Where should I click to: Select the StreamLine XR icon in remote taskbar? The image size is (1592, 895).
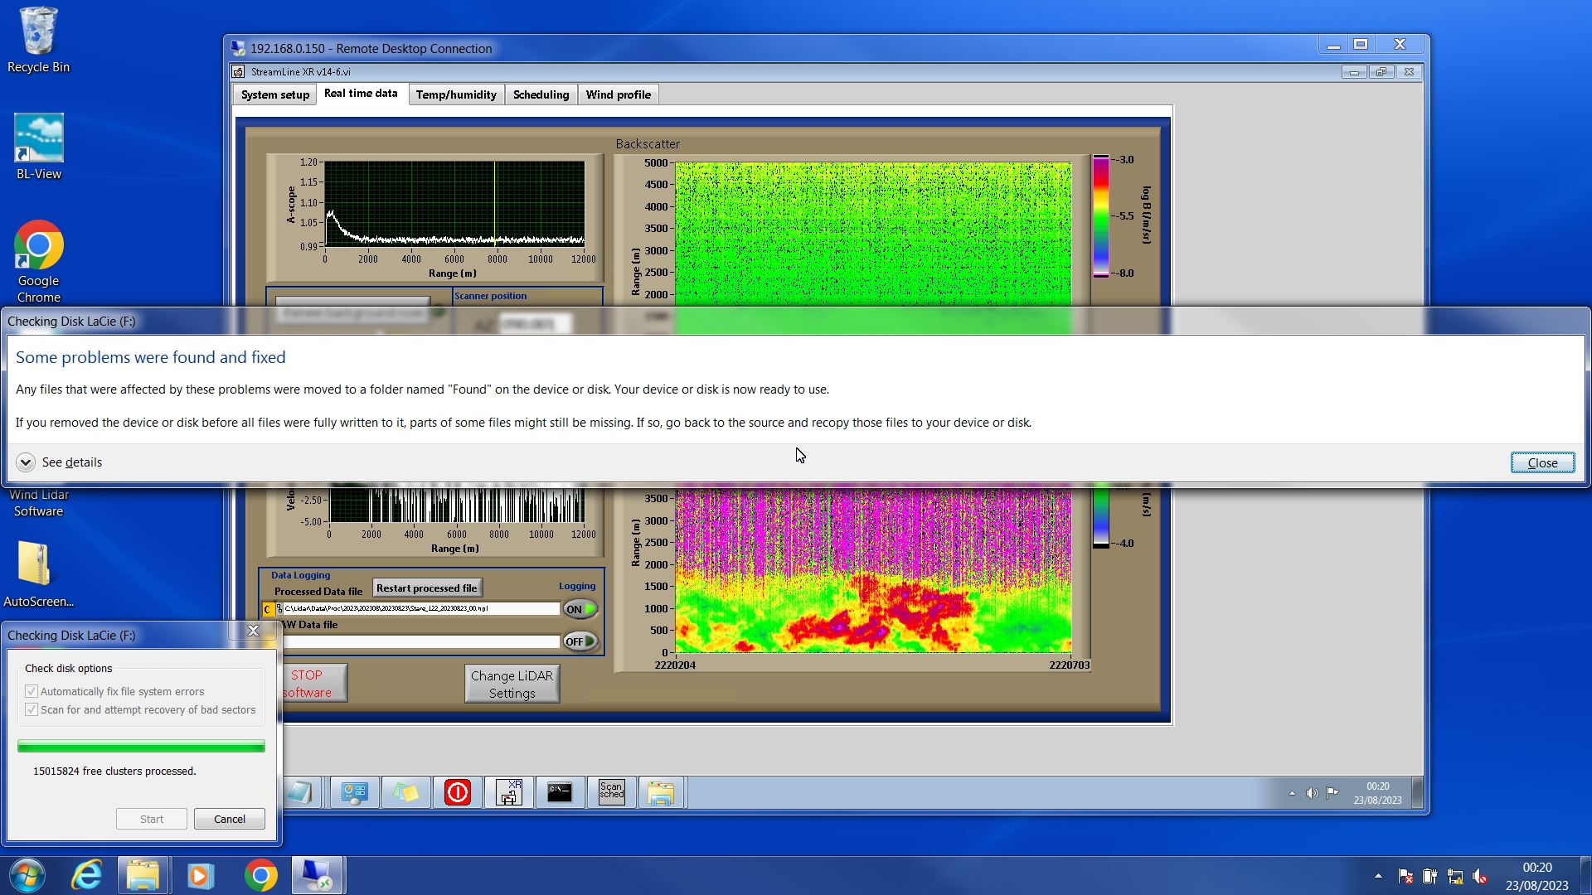[x=508, y=792]
